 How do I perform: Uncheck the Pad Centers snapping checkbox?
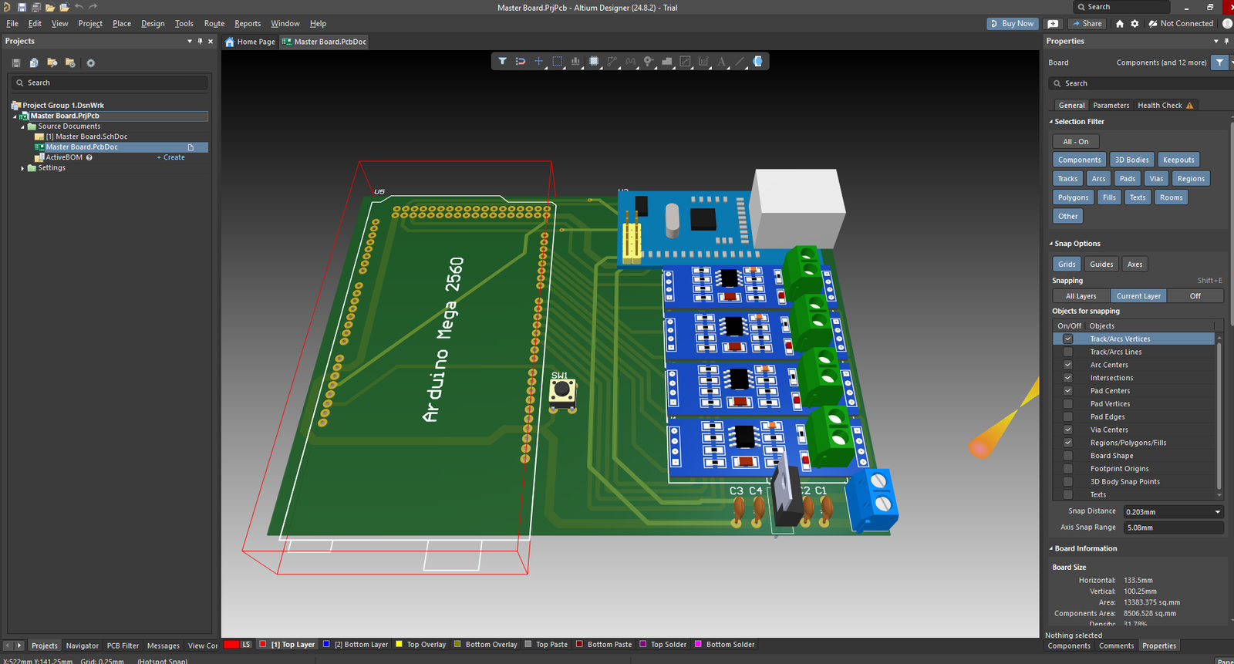tap(1068, 391)
